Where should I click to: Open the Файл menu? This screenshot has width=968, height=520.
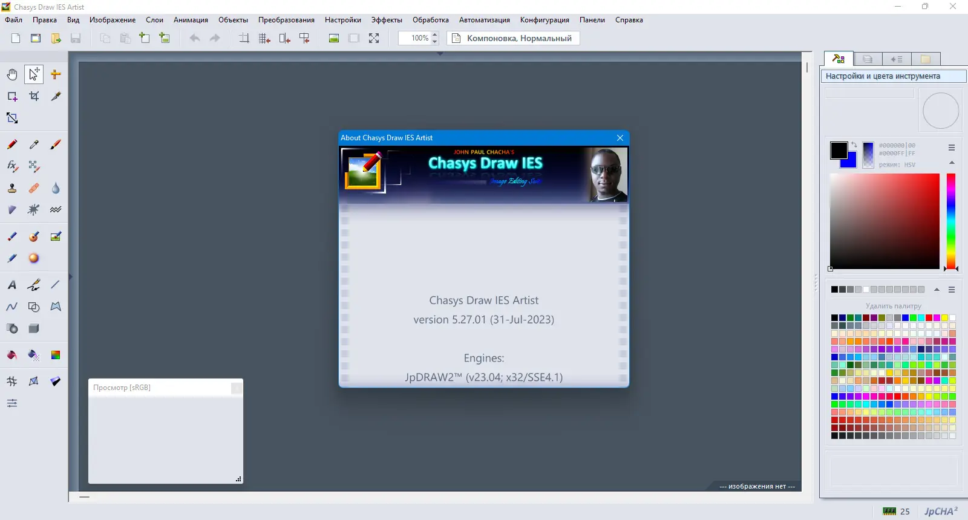coord(14,20)
